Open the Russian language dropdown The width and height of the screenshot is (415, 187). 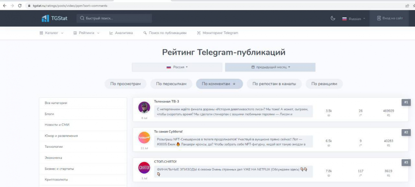click(x=354, y=19)
